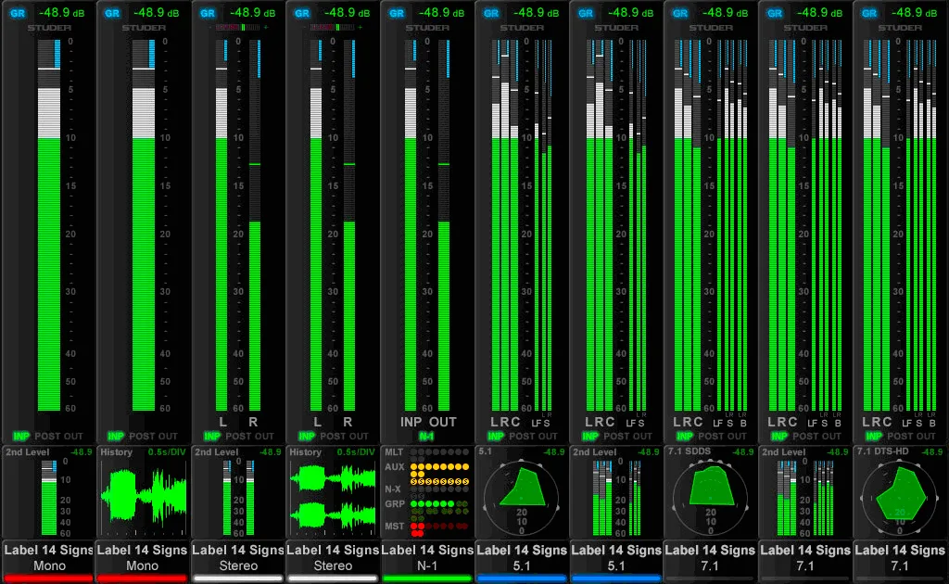Click the white color bar under Stereo History channel

tap(333, 578)
